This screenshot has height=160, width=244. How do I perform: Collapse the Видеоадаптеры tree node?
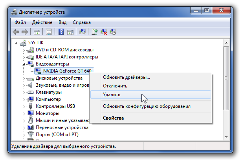(x=24, y=64)
